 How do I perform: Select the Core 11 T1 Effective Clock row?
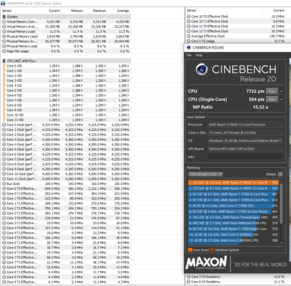(x=236, y=31)
